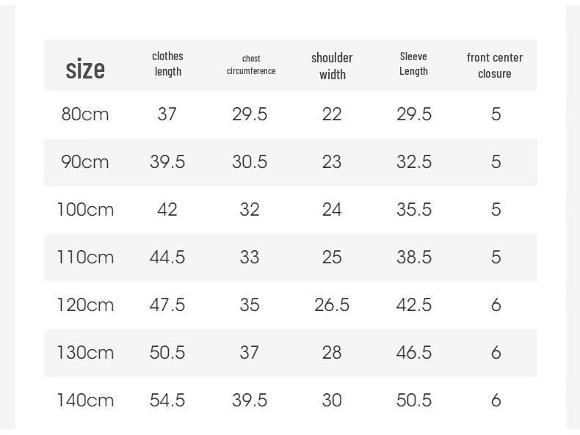Select the 130cm size row label

tap(85, 353)
